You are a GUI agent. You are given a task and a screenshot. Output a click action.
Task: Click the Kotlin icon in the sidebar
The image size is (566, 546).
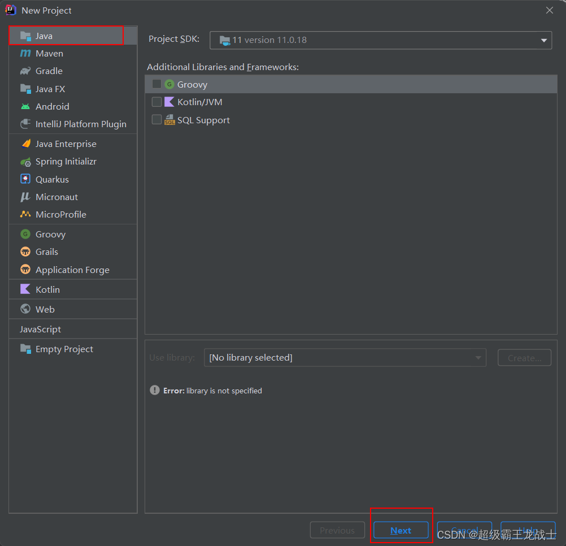25,289
